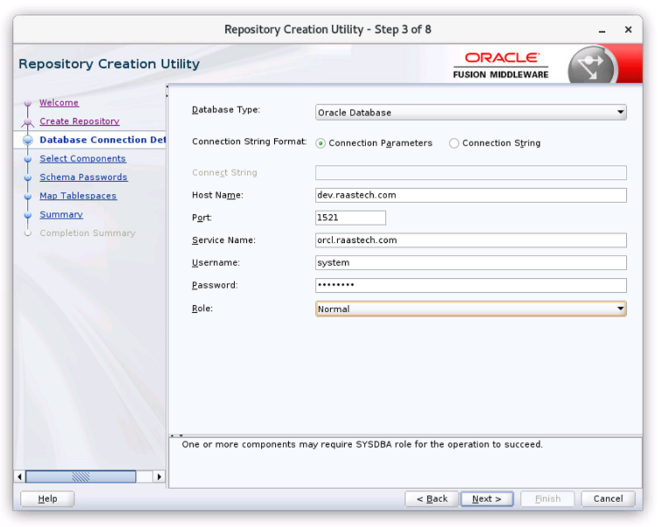Open the Summary step link

click(61, 214)
